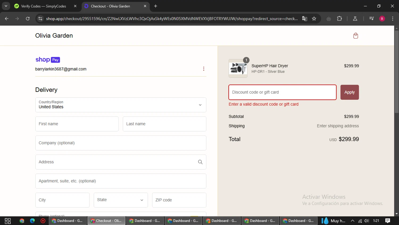The height and width of the screenshot is (225, 399).
Task: Click the browser forward arrow
Action: [17, 19]
